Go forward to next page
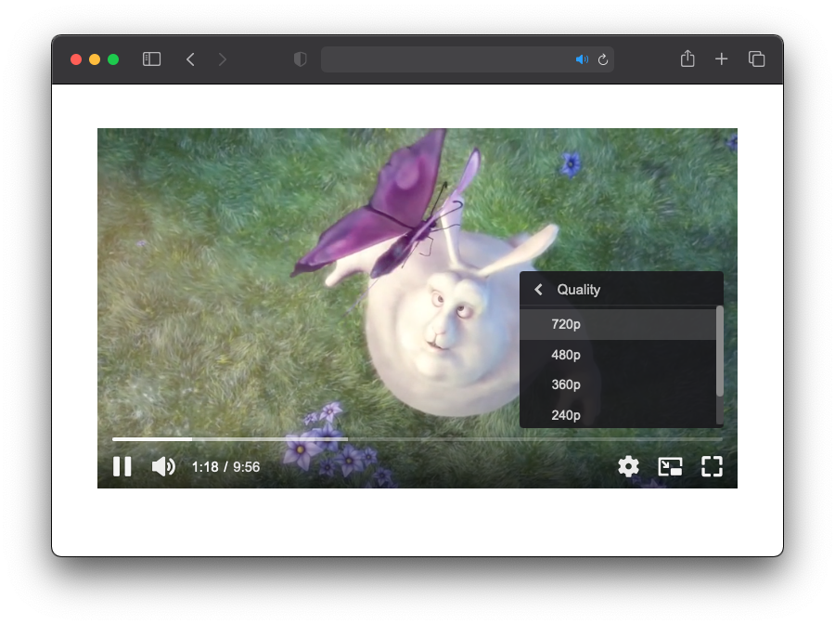835x625 pixels. point(223,59)
